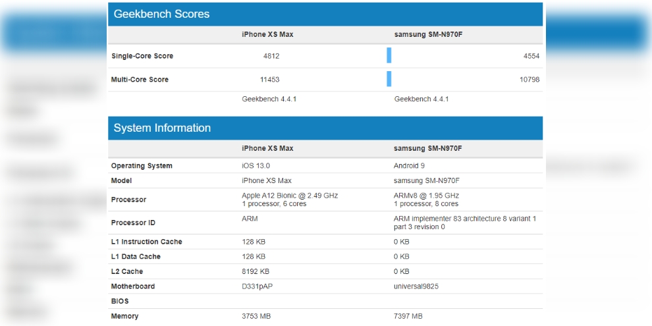Click the Single-Core Score label
This screenshot has height=326, width=652.
pos(142,56)
